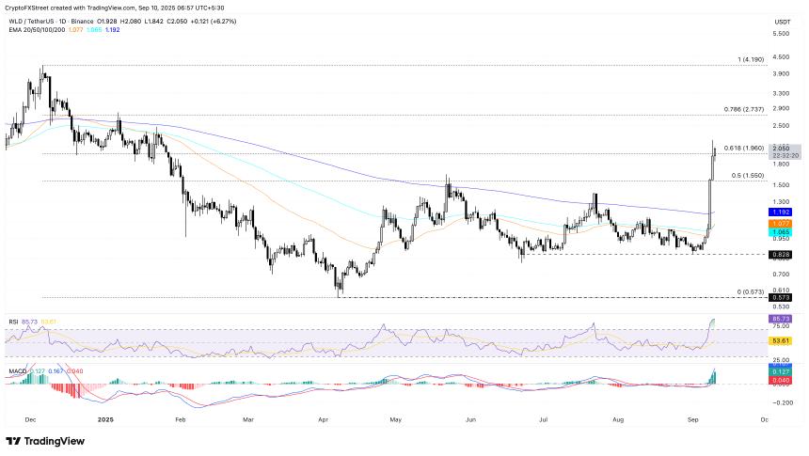Click the blue EMA value 1.192 in legend
The image size is (809, 456).
point(113,30)
